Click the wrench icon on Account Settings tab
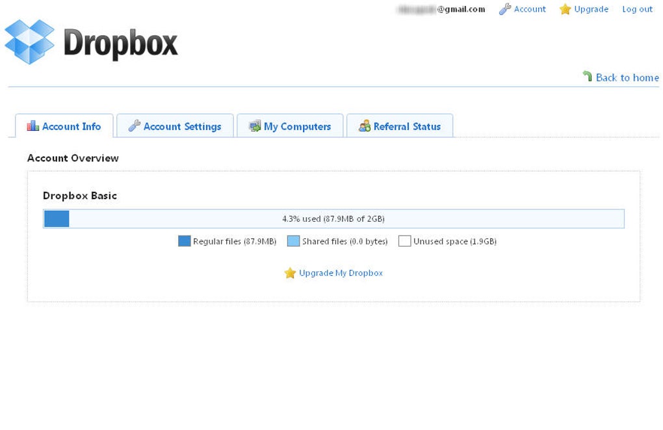This screenshot has width=663, height=430. point(134,126)
